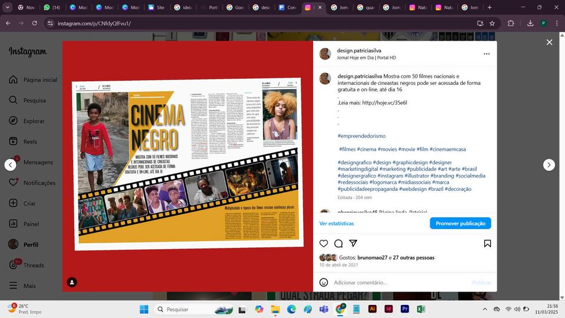Open emoji picker in comment box
This screenshot has width=565, height=318.
(x=324, y=282)
